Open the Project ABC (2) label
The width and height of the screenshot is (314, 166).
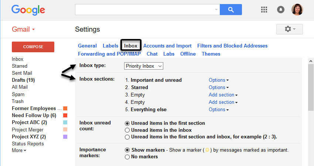pyautogui.click(x=29, y=122)
